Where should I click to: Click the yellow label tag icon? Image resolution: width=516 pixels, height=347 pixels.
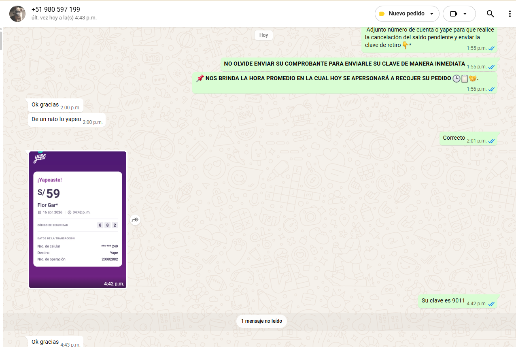(382, 14)
